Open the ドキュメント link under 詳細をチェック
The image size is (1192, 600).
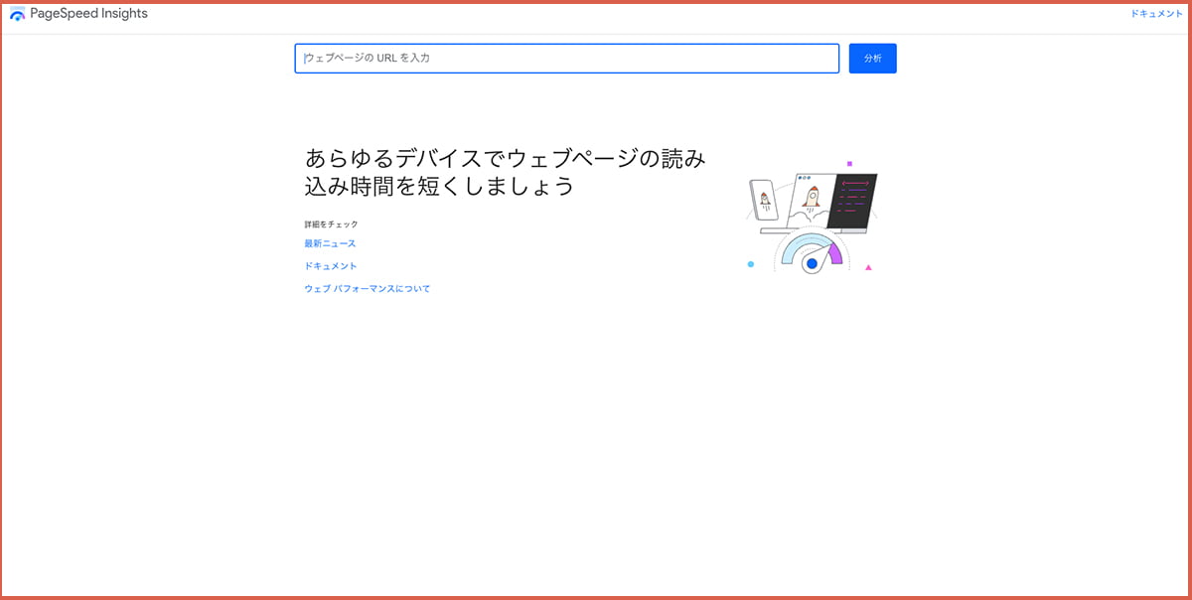331,266
